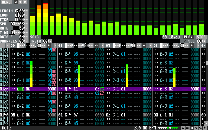Open the Fx editor icon
Viewport: 208px width, 130px height.
pos(201,128)
